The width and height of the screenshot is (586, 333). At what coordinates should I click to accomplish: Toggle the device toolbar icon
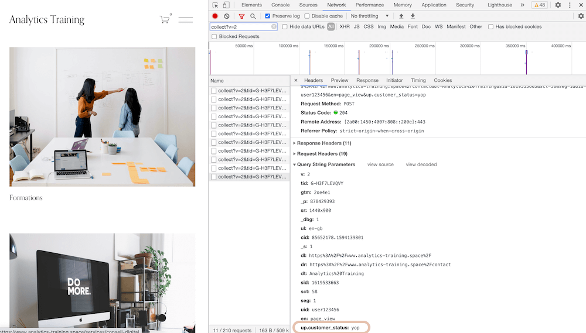(x=226, y=5)
